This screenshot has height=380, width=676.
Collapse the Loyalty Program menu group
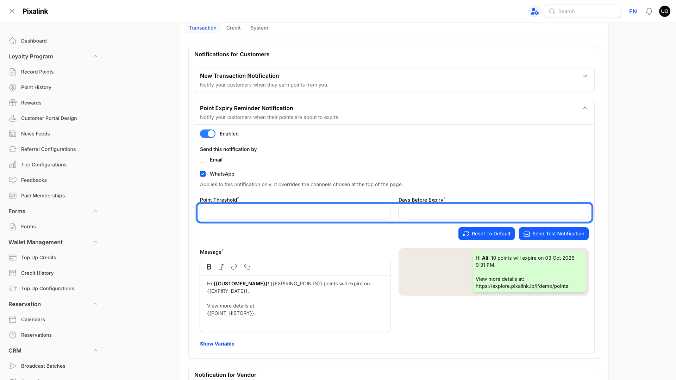(95, 56)
